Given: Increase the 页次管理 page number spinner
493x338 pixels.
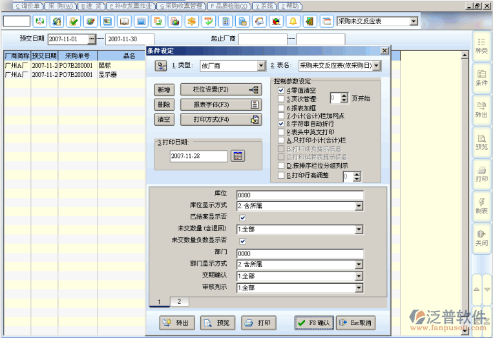Looking at the screenshot, I should 346,96.
